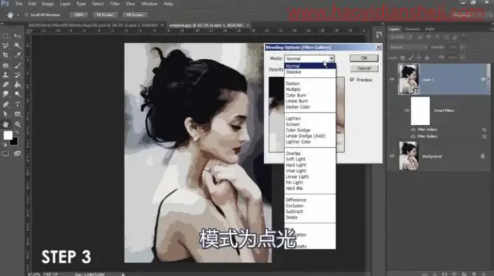The height and width of the screenshot is (276, 494).
Task: Choose Multiply from mode list
Action: coord(293,89)
